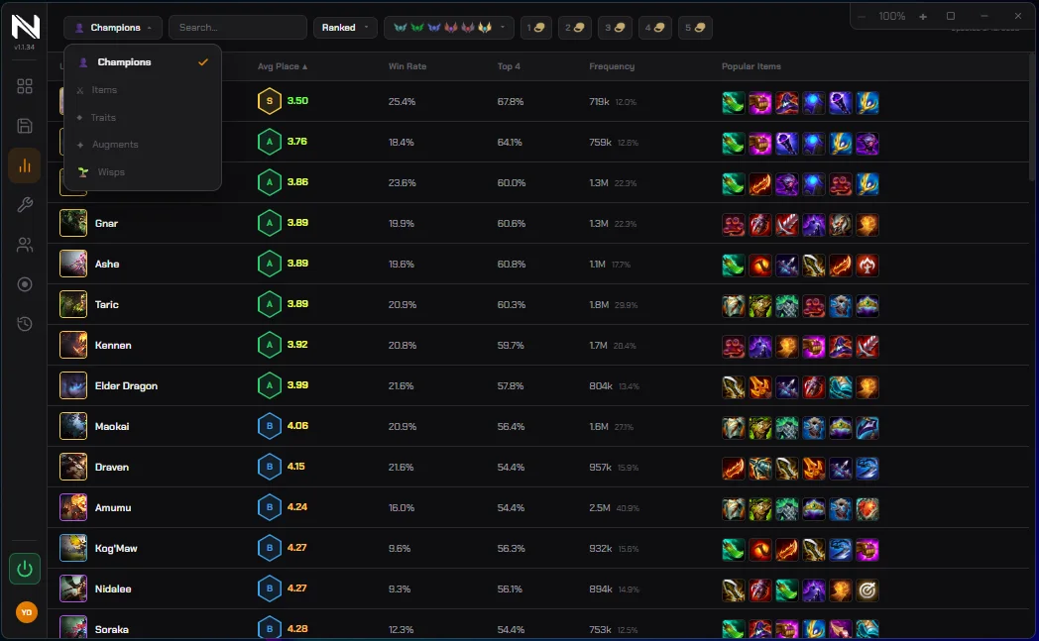Screen dimensions: 1039x641
Task: Click the S tier badge in first row
Action: click(269, 101)
